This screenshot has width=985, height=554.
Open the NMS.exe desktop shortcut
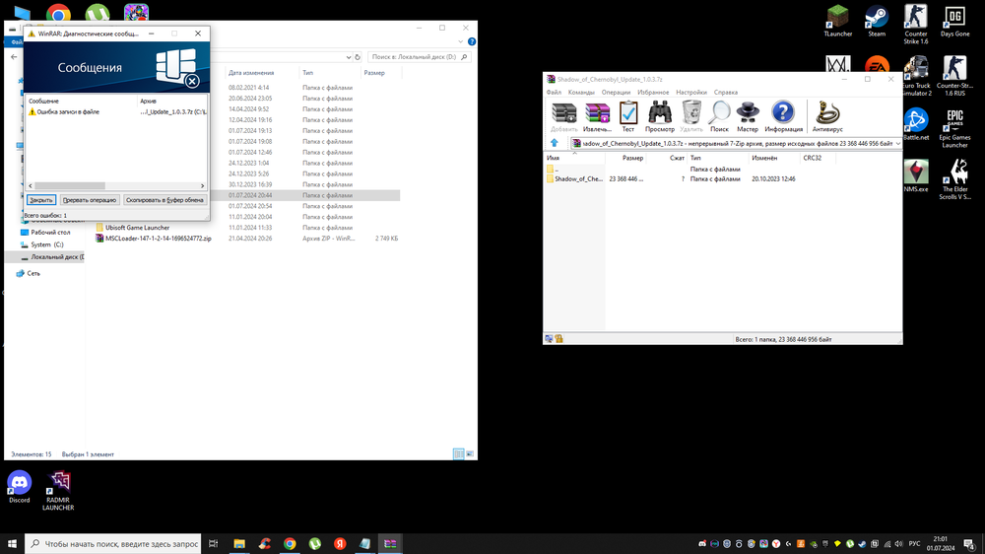[916, 176]
